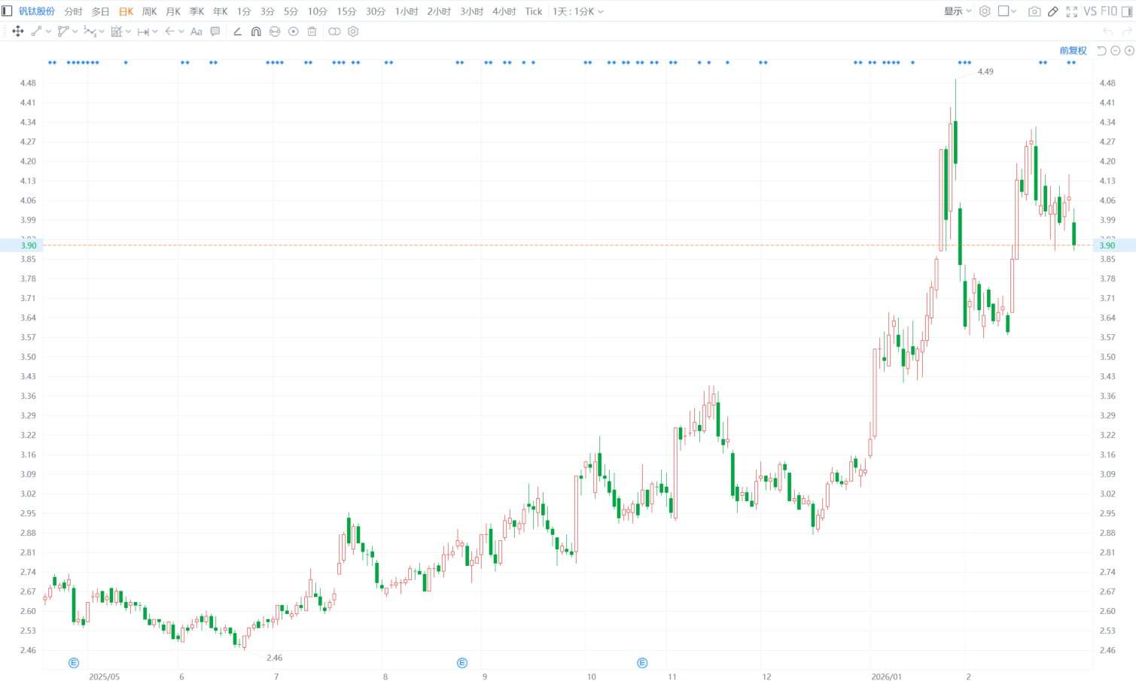Toggle the left sidebar panel icon
This screenshot has width=1136, height=684.
(x=7, y=11)
